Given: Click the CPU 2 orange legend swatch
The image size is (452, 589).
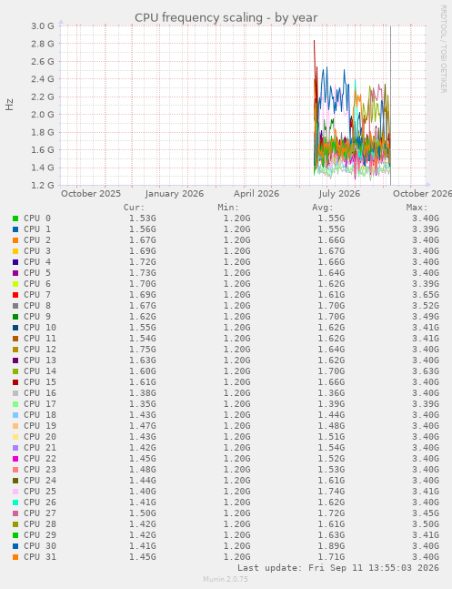Looking at the screenshot, I should [15, 240].
